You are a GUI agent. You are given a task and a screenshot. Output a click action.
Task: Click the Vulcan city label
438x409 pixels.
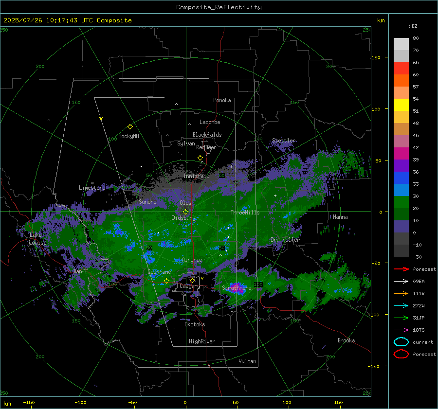click(247, 361)
